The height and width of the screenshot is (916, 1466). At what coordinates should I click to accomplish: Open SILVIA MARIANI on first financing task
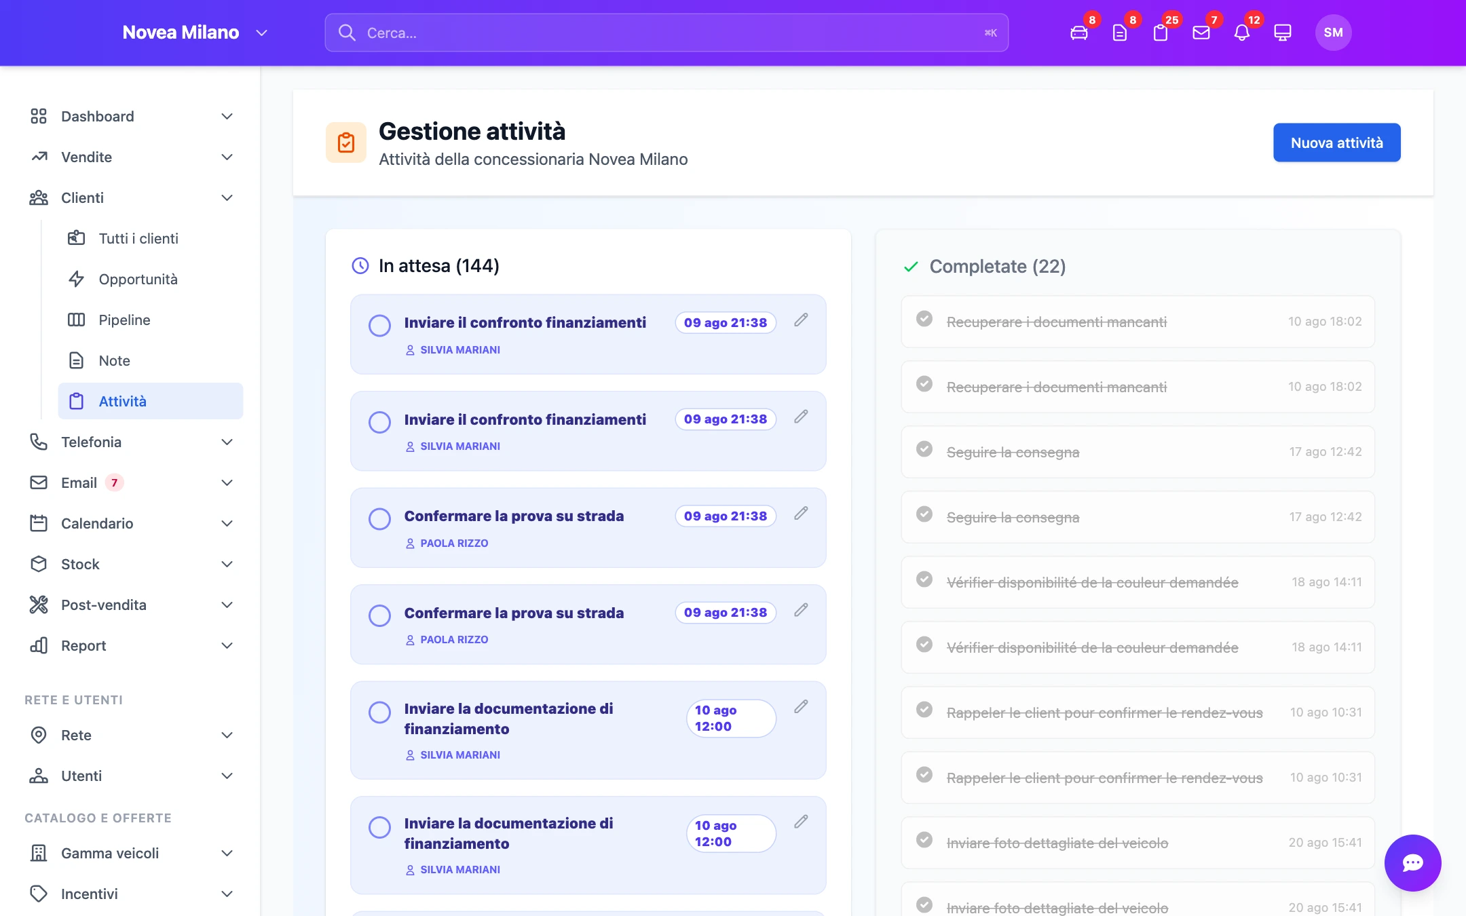453,350
